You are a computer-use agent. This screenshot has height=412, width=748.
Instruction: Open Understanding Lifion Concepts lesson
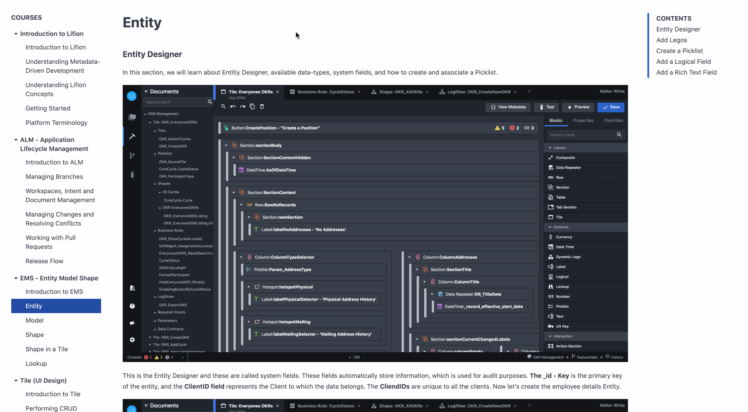pos(56,89)
